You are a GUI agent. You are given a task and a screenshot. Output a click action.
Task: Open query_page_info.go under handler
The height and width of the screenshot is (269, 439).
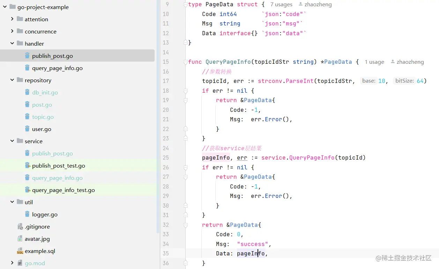(57, 68)
